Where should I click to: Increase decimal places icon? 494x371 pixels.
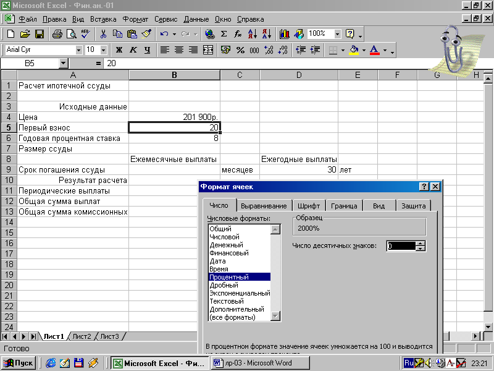click(269, 50)
